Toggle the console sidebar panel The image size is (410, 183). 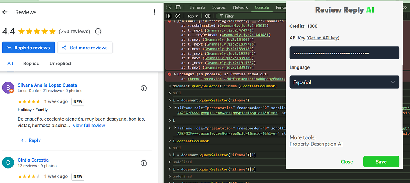pos(169,16)
